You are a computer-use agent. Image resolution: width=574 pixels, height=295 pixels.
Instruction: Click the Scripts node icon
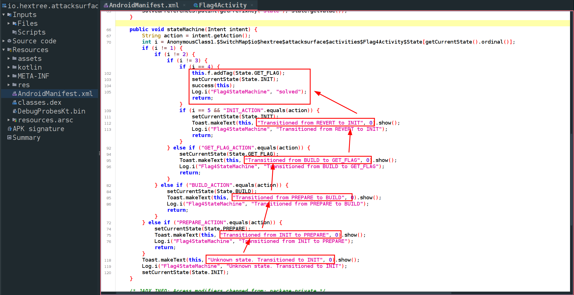click(15, 32)
